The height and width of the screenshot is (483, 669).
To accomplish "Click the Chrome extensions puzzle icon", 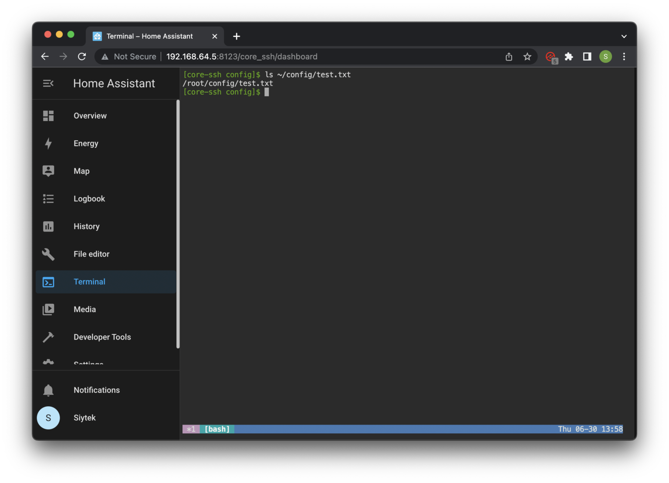I will click(569, 56).
